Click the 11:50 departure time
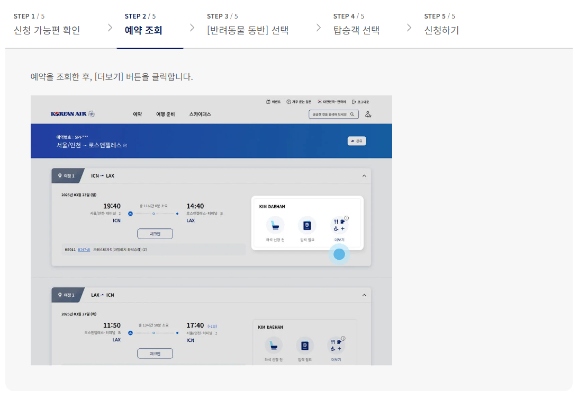Image resolution: width=578 pixels, height=397 pixels. tap(112, 325)
